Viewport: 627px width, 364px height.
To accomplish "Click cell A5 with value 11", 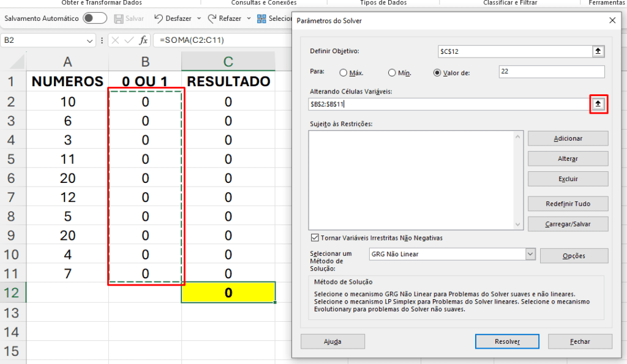I will click(x=67, y=159).
